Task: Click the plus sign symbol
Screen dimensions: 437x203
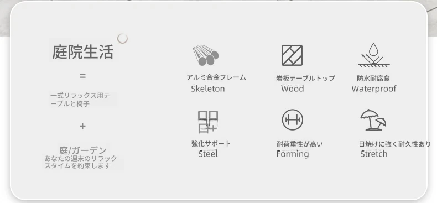Action: (x=82, y=126)
